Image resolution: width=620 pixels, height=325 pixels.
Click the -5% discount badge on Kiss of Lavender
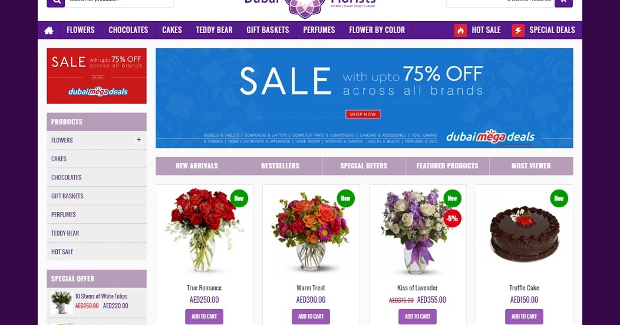(x=453, y=218)
